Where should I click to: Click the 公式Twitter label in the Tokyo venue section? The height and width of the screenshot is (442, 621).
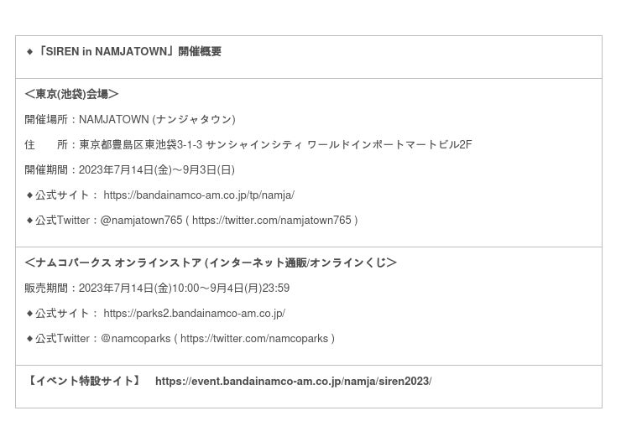pos(62,221)
